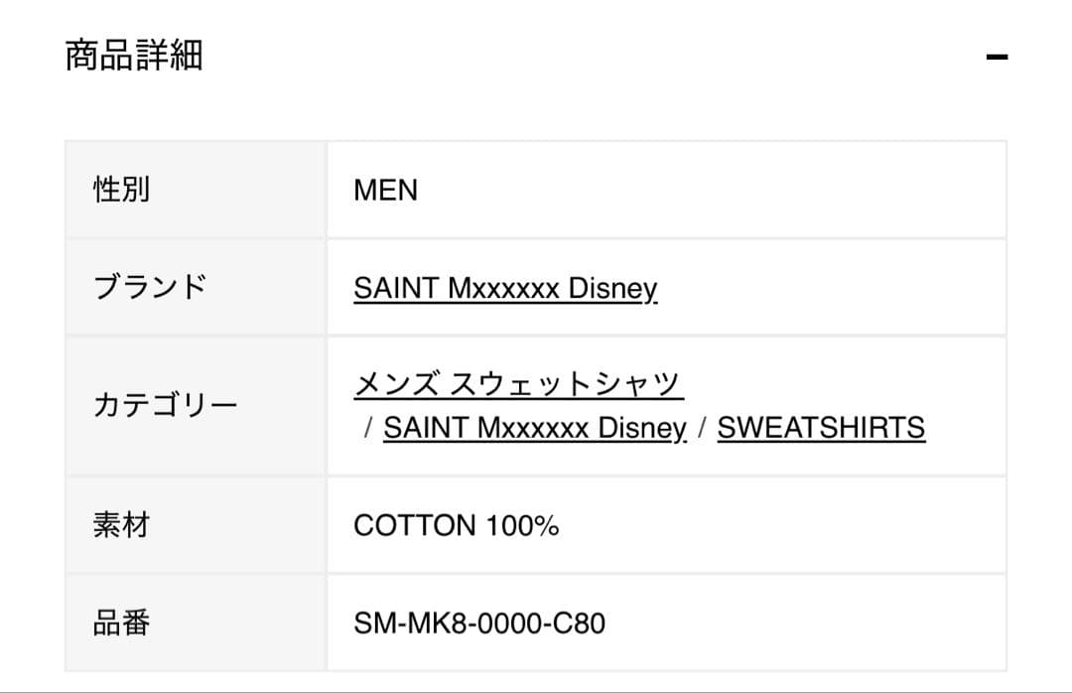Click the breadcrumb separator before SWEATSHIRTS
The width and height of the screenshot is (1072, 693).
coord(703,427)
